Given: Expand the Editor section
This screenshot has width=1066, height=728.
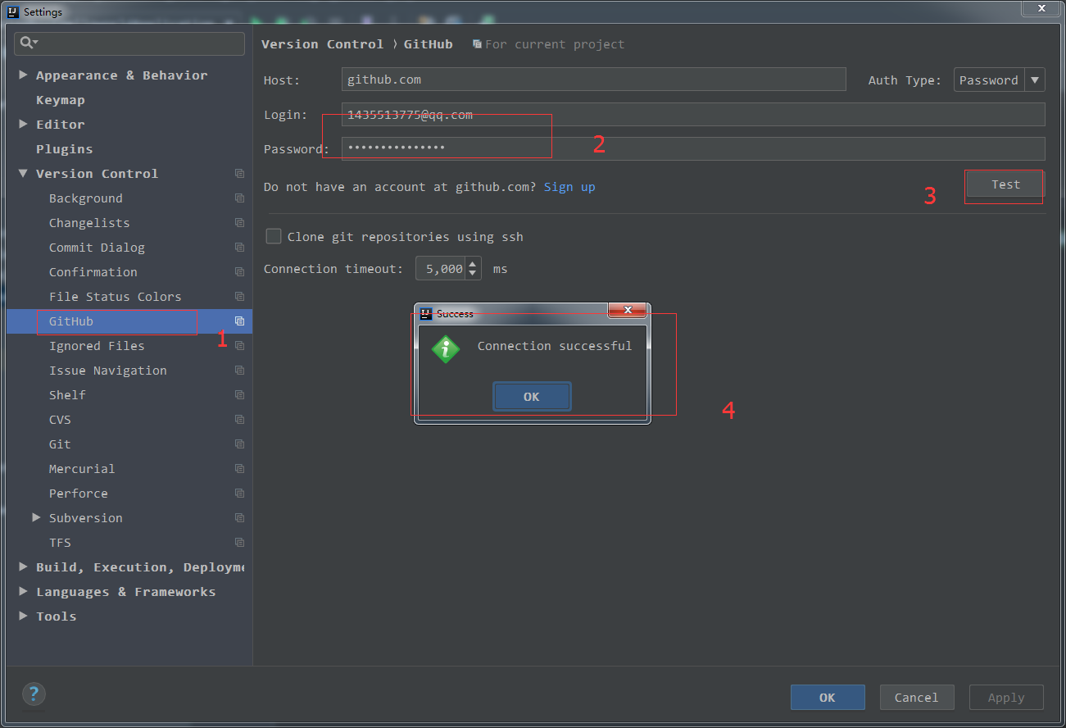Looking at the screenshot, I should (23, 125).
